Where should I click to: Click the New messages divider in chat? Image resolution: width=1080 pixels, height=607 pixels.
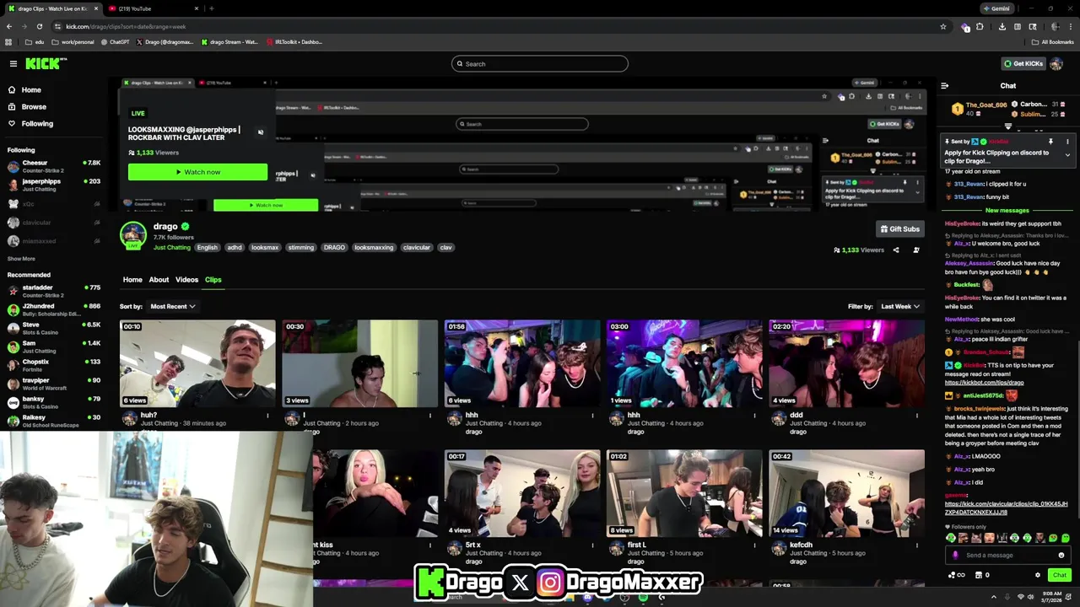[x=1007, y=210]
